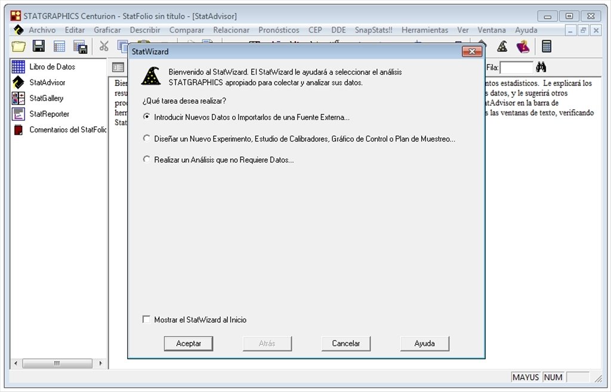Click the Atrás button

click(267, 343)
